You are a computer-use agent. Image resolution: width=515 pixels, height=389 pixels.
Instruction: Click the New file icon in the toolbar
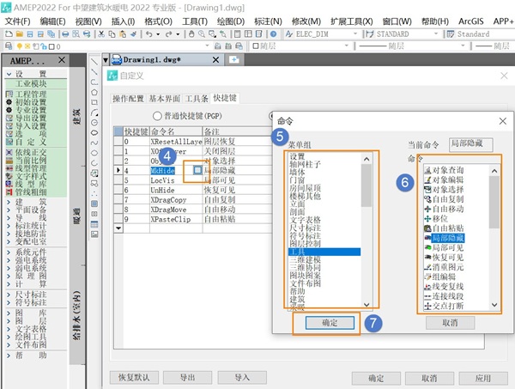(9, 33)
